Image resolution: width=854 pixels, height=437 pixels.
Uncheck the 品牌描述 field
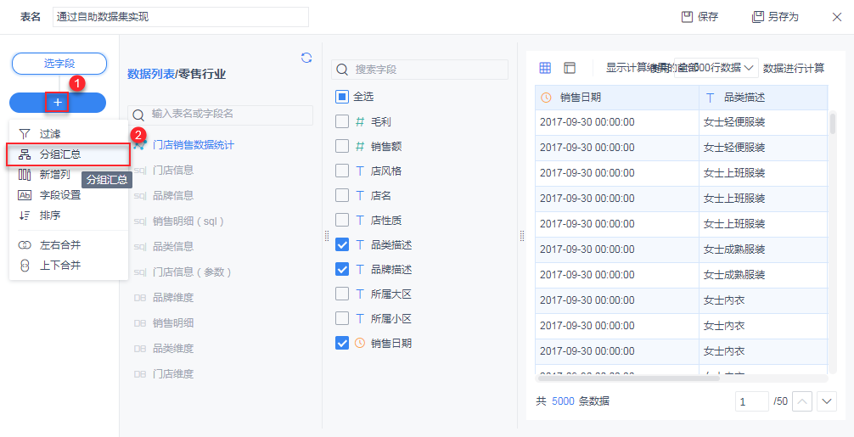342,269
